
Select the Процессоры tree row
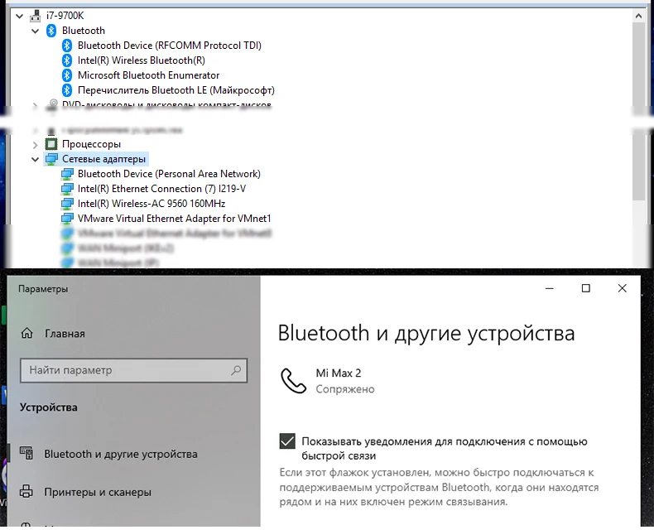(x=91, y=144)
